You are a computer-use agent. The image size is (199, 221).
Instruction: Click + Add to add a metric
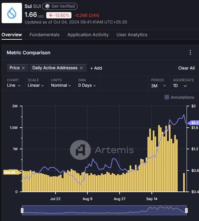96,68
